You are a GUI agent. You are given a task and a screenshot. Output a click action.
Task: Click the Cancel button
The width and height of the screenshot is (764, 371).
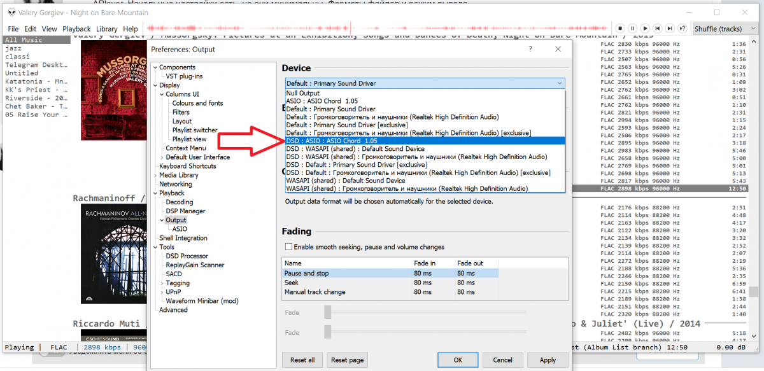[x=503, y=360]
